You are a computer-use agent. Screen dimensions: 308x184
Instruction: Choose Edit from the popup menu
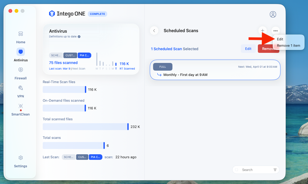280,39
